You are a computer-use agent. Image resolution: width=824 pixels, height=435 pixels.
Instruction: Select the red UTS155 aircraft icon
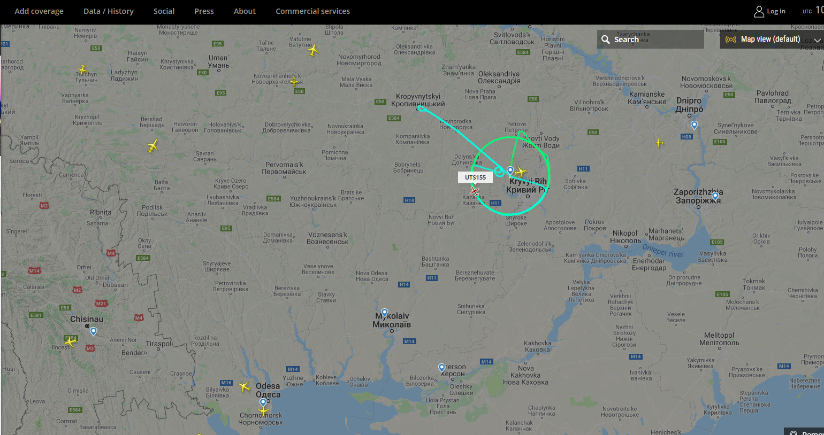[475, 191]
